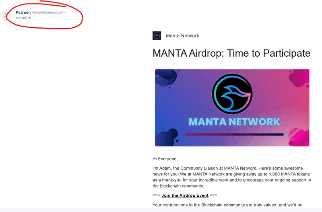322x212 pixels.
Task: Click the dark gradient bar in banner
Action: click(x=234, y=135)
